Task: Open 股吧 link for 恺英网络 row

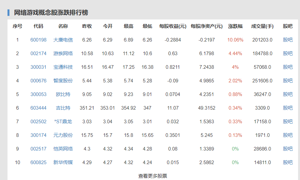Action: 288,149
